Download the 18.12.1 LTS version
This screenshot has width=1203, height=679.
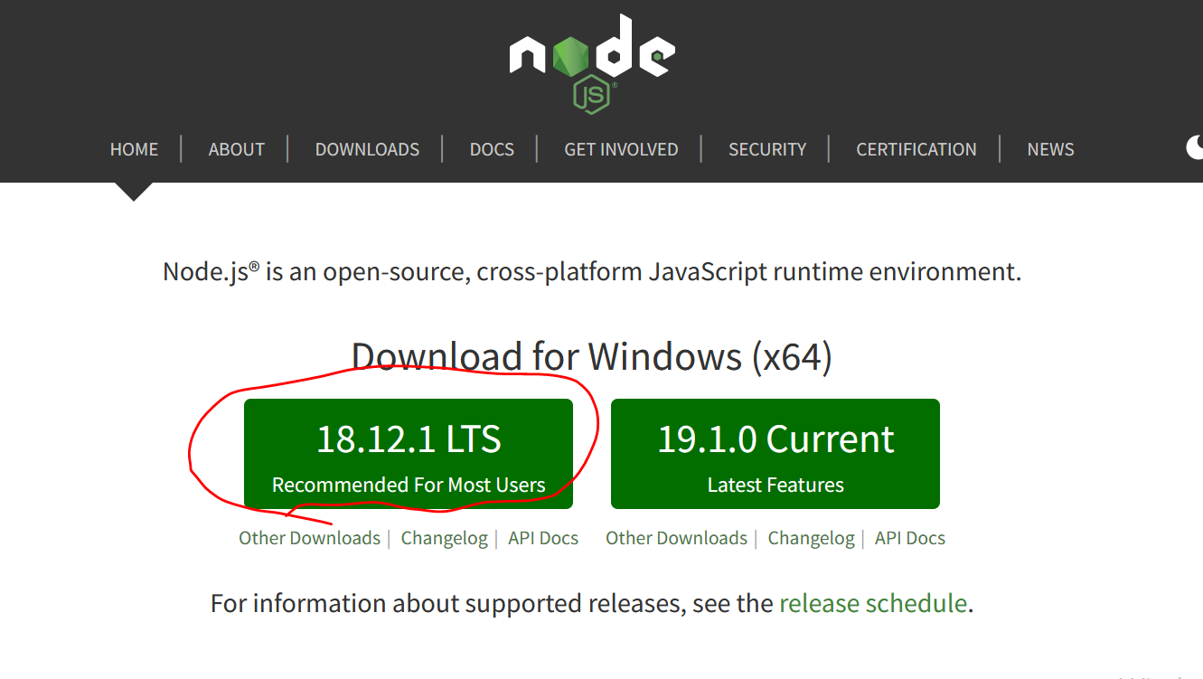click(409, 454)
